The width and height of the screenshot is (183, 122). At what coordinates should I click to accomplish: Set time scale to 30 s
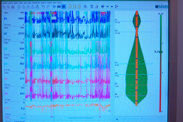(x=19, y=7)
